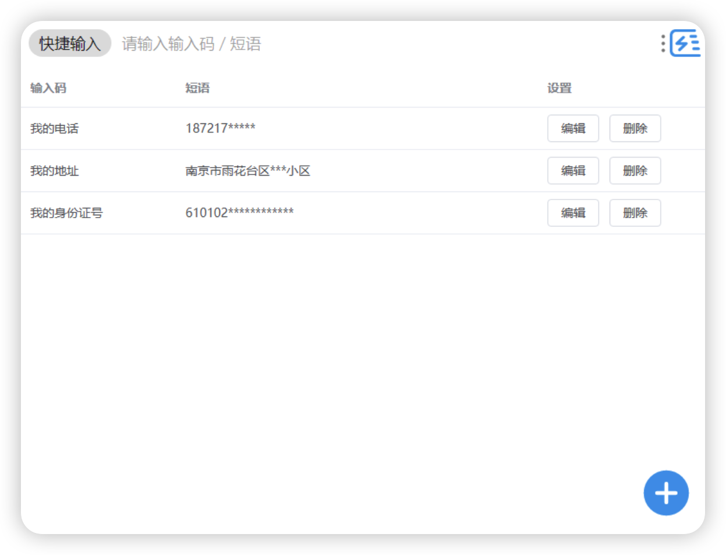Select the 快捷输入 tab pill

click(x=69, y=43)
